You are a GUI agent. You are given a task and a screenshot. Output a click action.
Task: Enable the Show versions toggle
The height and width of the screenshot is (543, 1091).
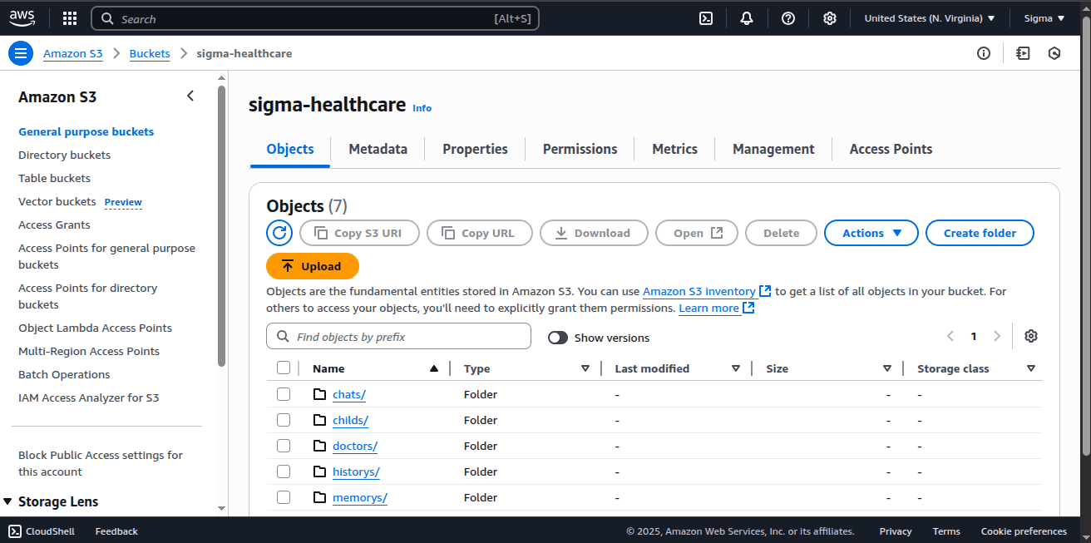pyautogui.click(x=556, y=338)
